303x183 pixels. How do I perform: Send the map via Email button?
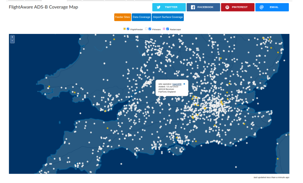coord(272,7)
